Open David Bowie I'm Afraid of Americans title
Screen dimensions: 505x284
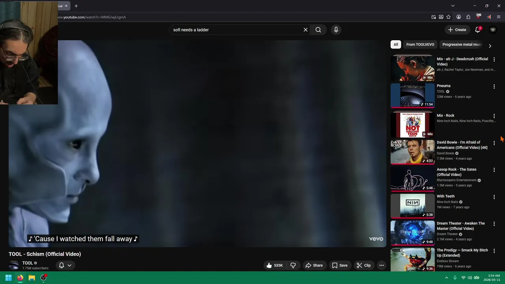[462, 145]
